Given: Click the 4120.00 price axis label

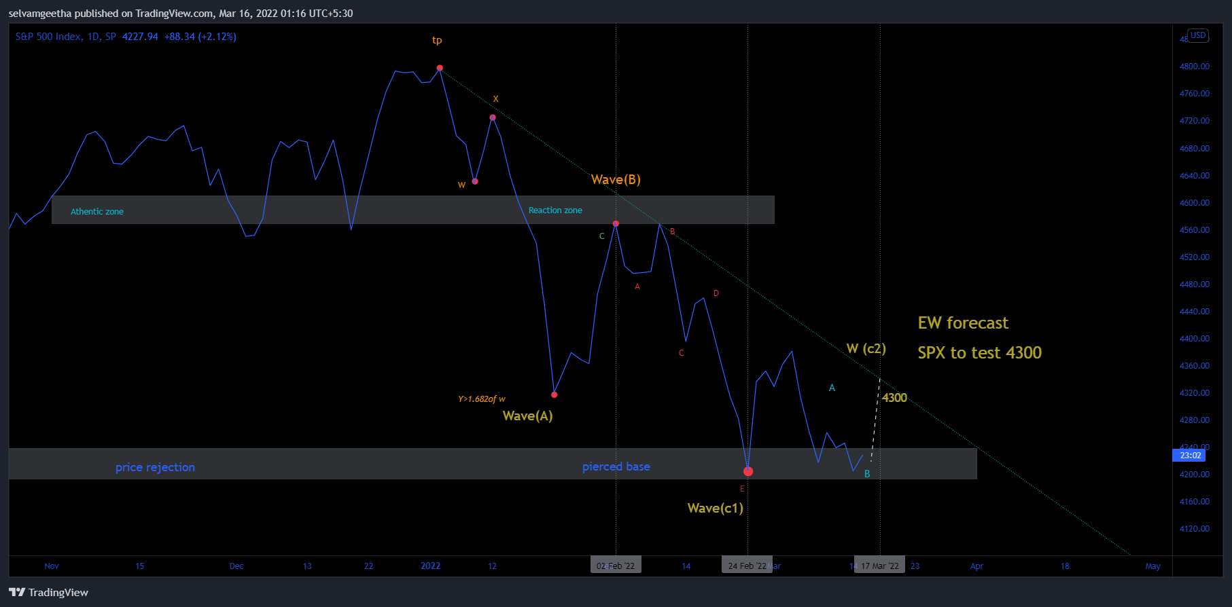Looking at the screenshot, I should tap(1195, 529).
